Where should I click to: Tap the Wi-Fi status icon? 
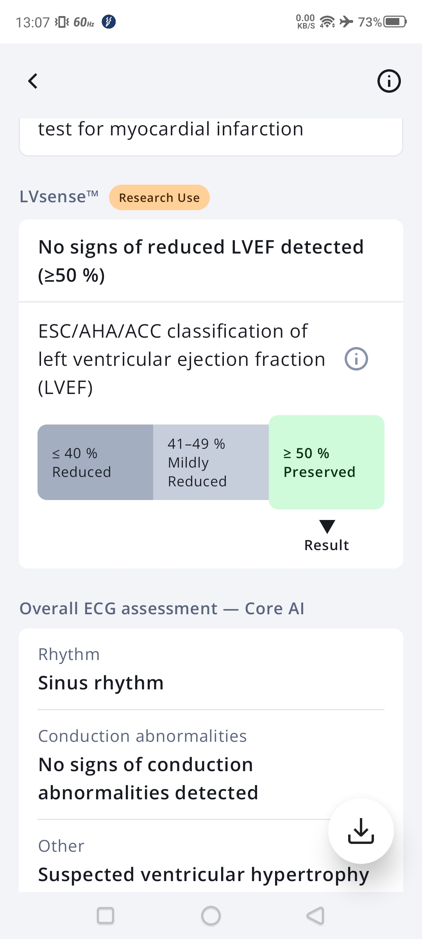click(327, 22)
